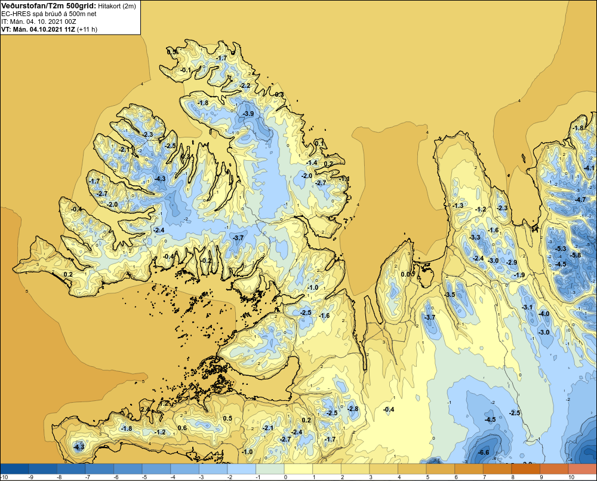Viewport: 597px width, 481px height.
Task: Select the -3.1 temperature label
Action: click(x=527, y=307)
